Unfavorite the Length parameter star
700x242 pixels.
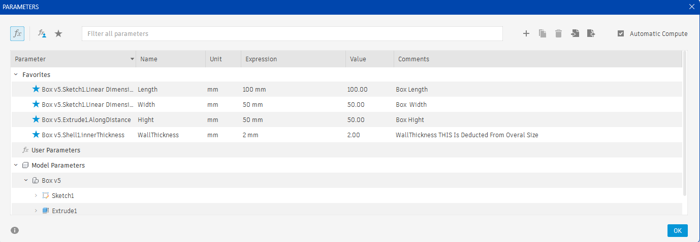point(36,89)
